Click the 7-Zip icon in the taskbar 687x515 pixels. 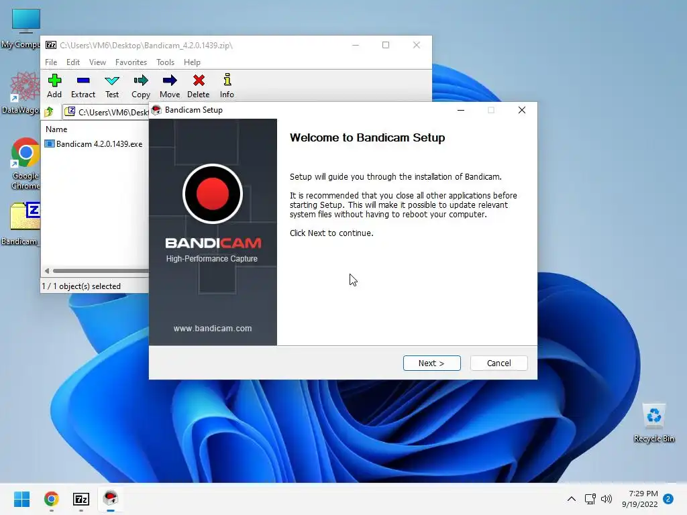tap(81, 499)
